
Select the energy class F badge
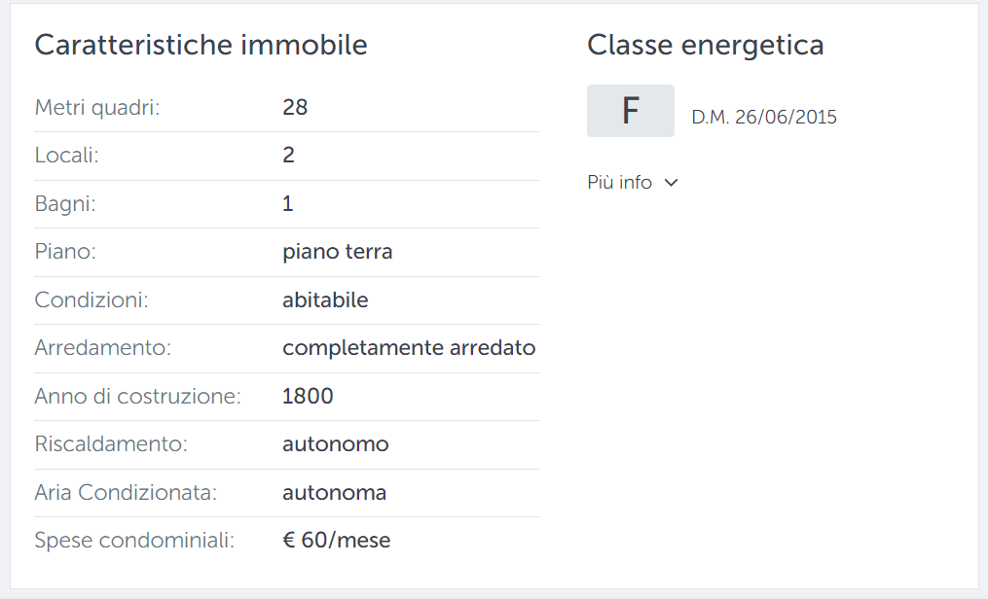(x=631, y=111)
